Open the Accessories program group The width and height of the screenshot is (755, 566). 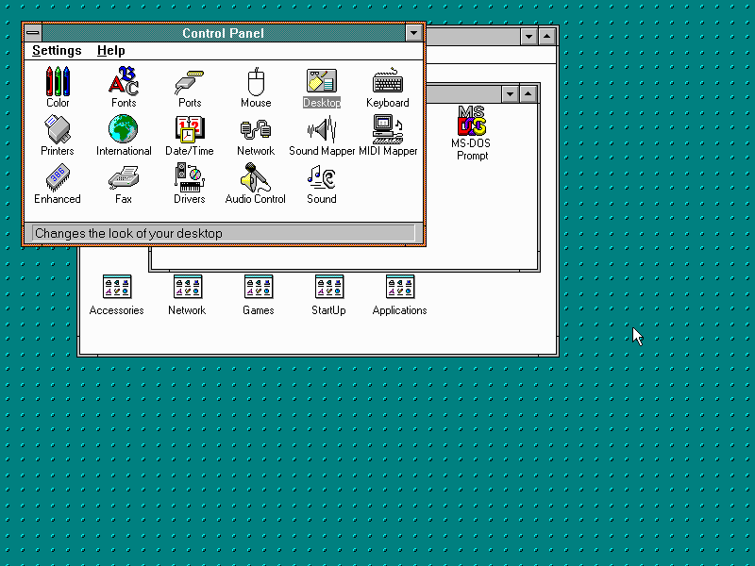point(117,288)
